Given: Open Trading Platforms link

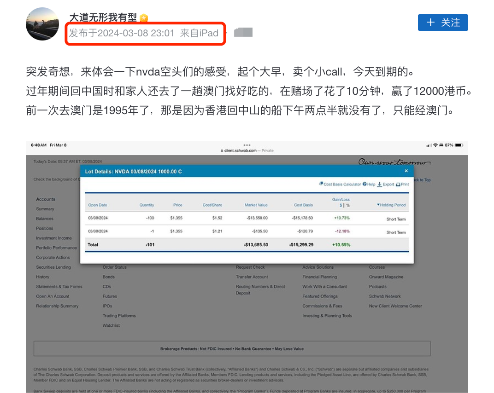Looking at the screenshot, I should [x=119, y=316].
